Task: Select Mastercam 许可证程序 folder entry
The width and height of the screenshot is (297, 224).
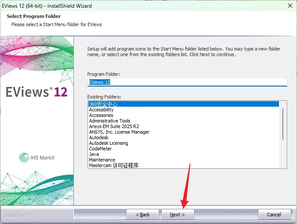Action: click(x=184, y=165)
